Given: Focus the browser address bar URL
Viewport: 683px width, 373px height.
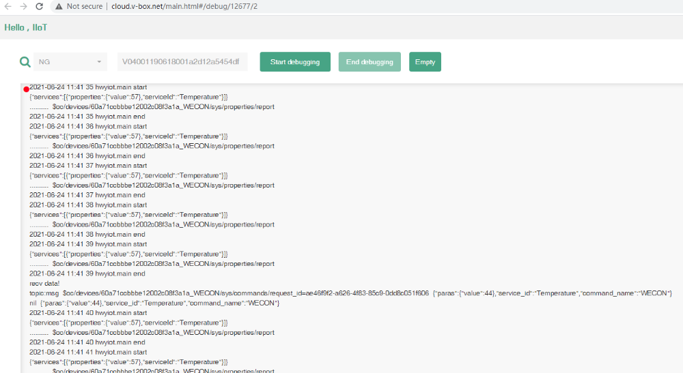Looking at the screenshot, I should click(x=184, y=6).
